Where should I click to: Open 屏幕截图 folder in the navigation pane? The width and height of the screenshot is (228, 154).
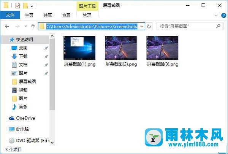(27, 81)
